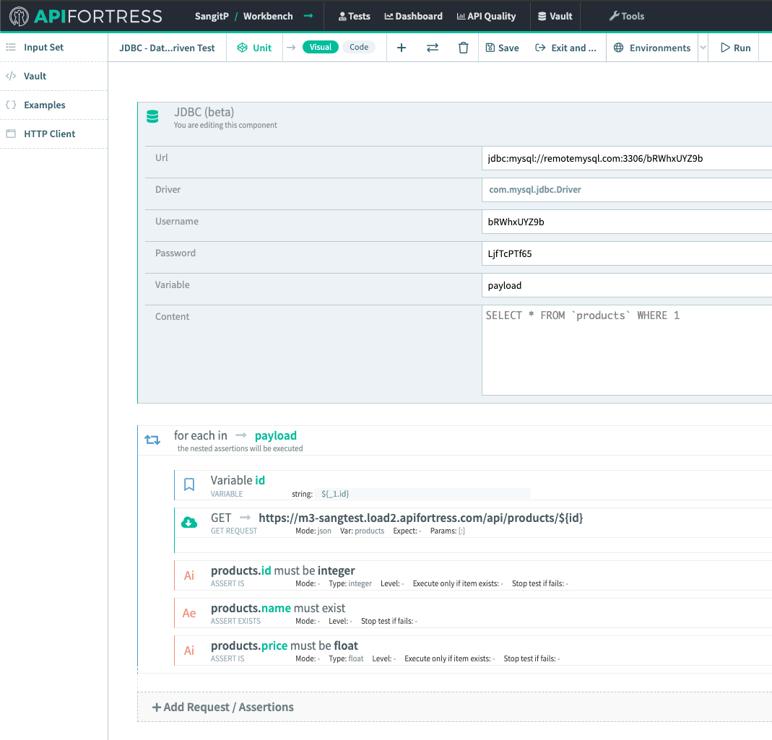The height and width of the screenshot is (740, 772).
Task: Click the Ai assert-is icon for products.id
Action: pos(189,575)
